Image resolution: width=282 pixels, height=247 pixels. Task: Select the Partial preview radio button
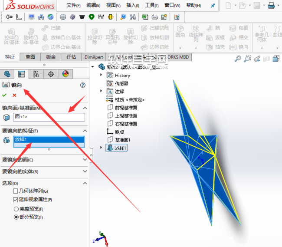pos(16,217)
